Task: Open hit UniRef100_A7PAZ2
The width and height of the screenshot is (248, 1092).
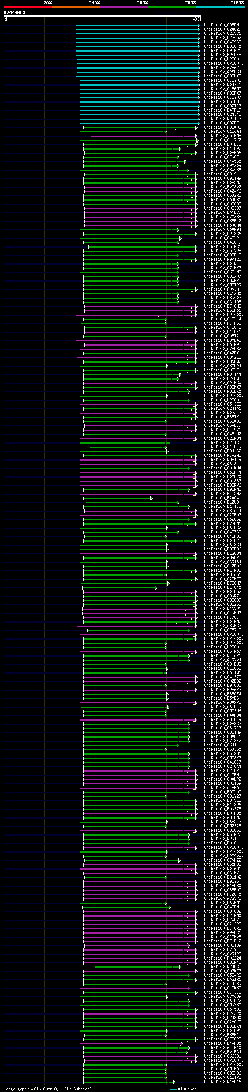Action: coord(222,68)
